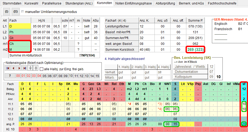248x132 pixels.
Task: Go to previous entry with left arrow
Action: [13, 68]
